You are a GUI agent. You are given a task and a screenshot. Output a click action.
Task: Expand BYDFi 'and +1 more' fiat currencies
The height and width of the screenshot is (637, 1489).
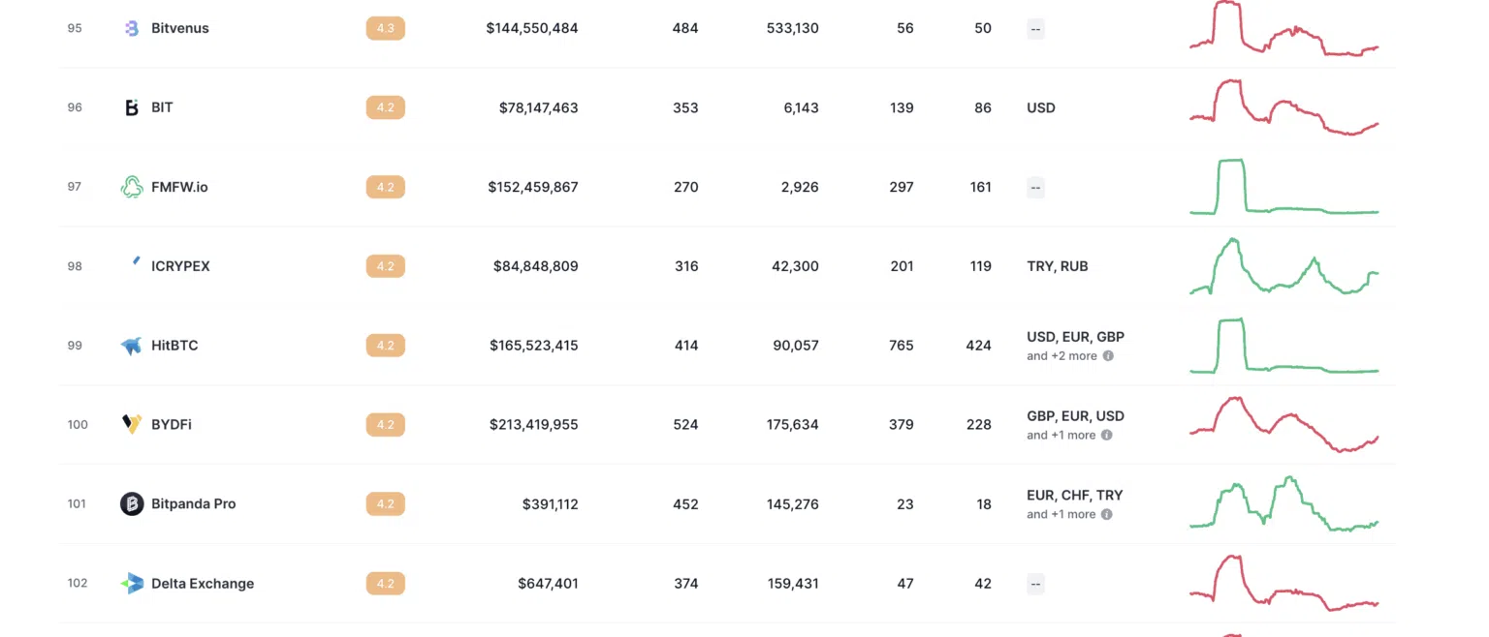click(1061, 435)
